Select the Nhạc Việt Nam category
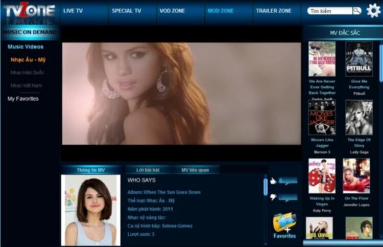383x247 pixels. click(26, 85)
